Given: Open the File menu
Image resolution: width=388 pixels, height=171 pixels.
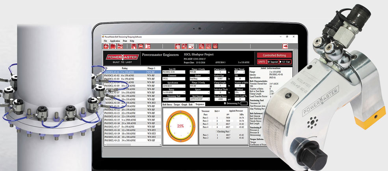Looking at the screenshot, I should pyautogui.click(x=106, y=41).
